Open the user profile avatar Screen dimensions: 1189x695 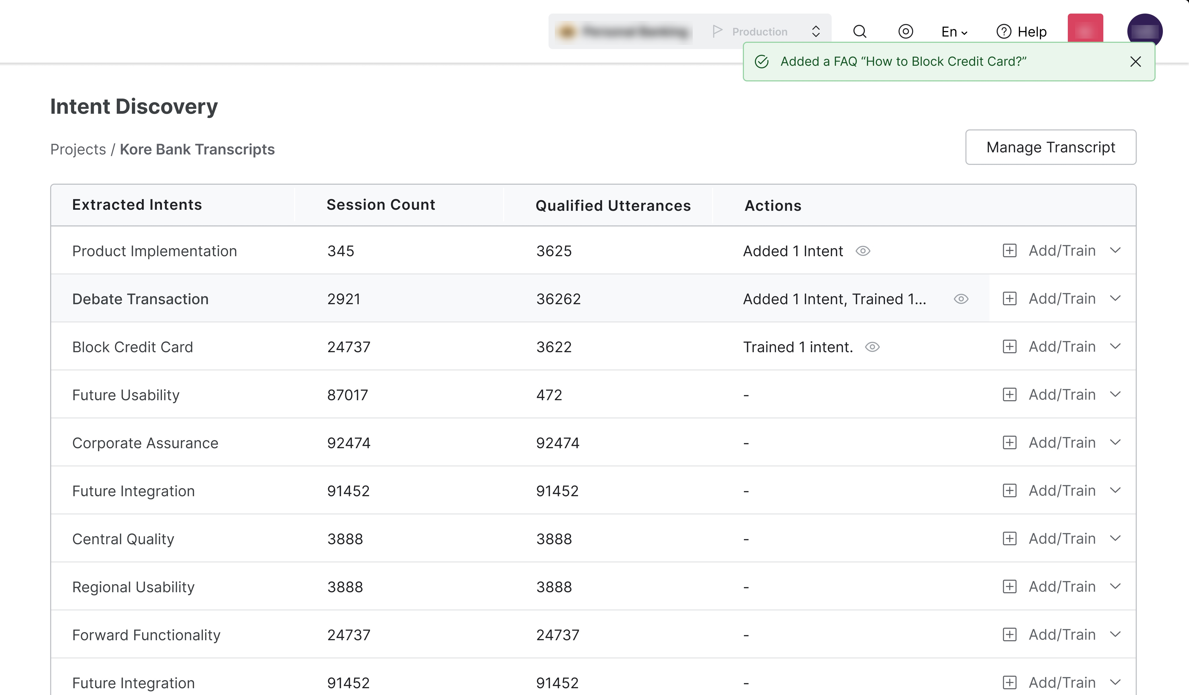click(x=1145, y=31)
